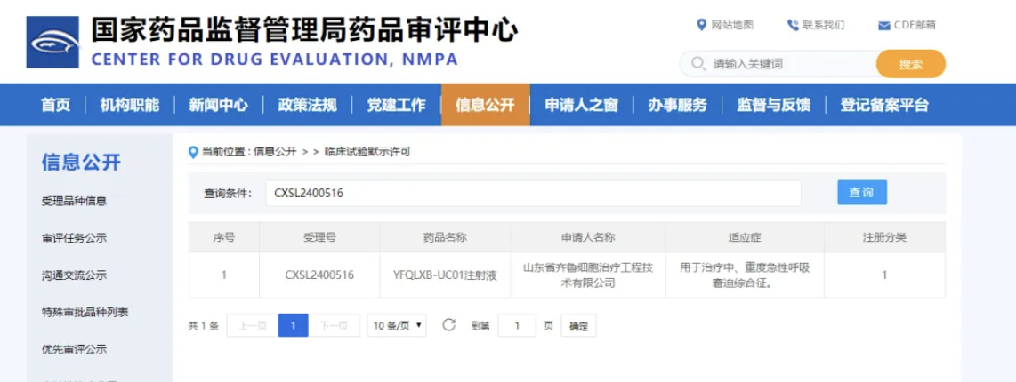Open 登记备案平台 navigation item
The image size is (1016, 382).
click(884, 105)
